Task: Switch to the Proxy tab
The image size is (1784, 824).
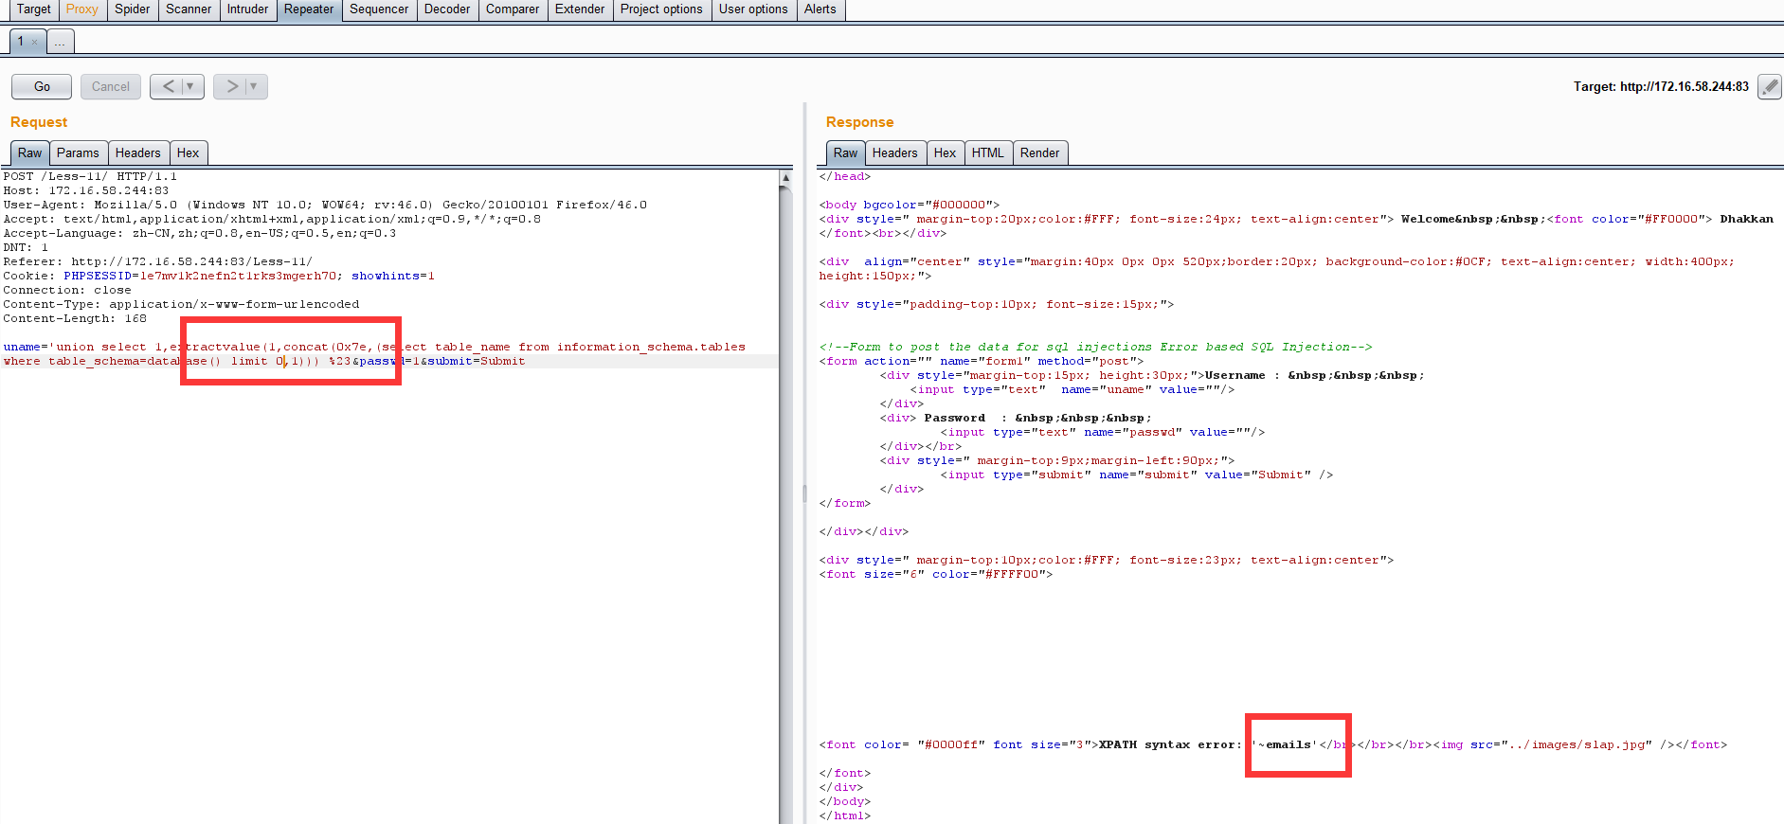Action: tap(82, 9)
